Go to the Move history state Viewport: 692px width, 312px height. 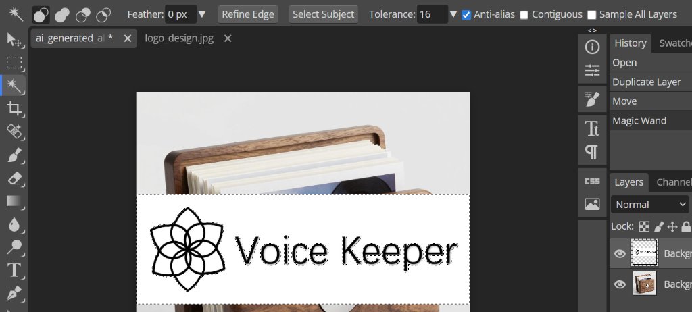tap(651, 101)
